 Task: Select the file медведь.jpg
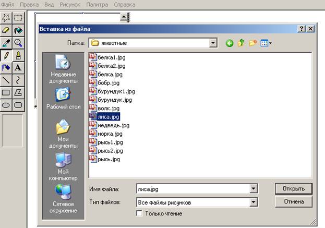point(110,125)
